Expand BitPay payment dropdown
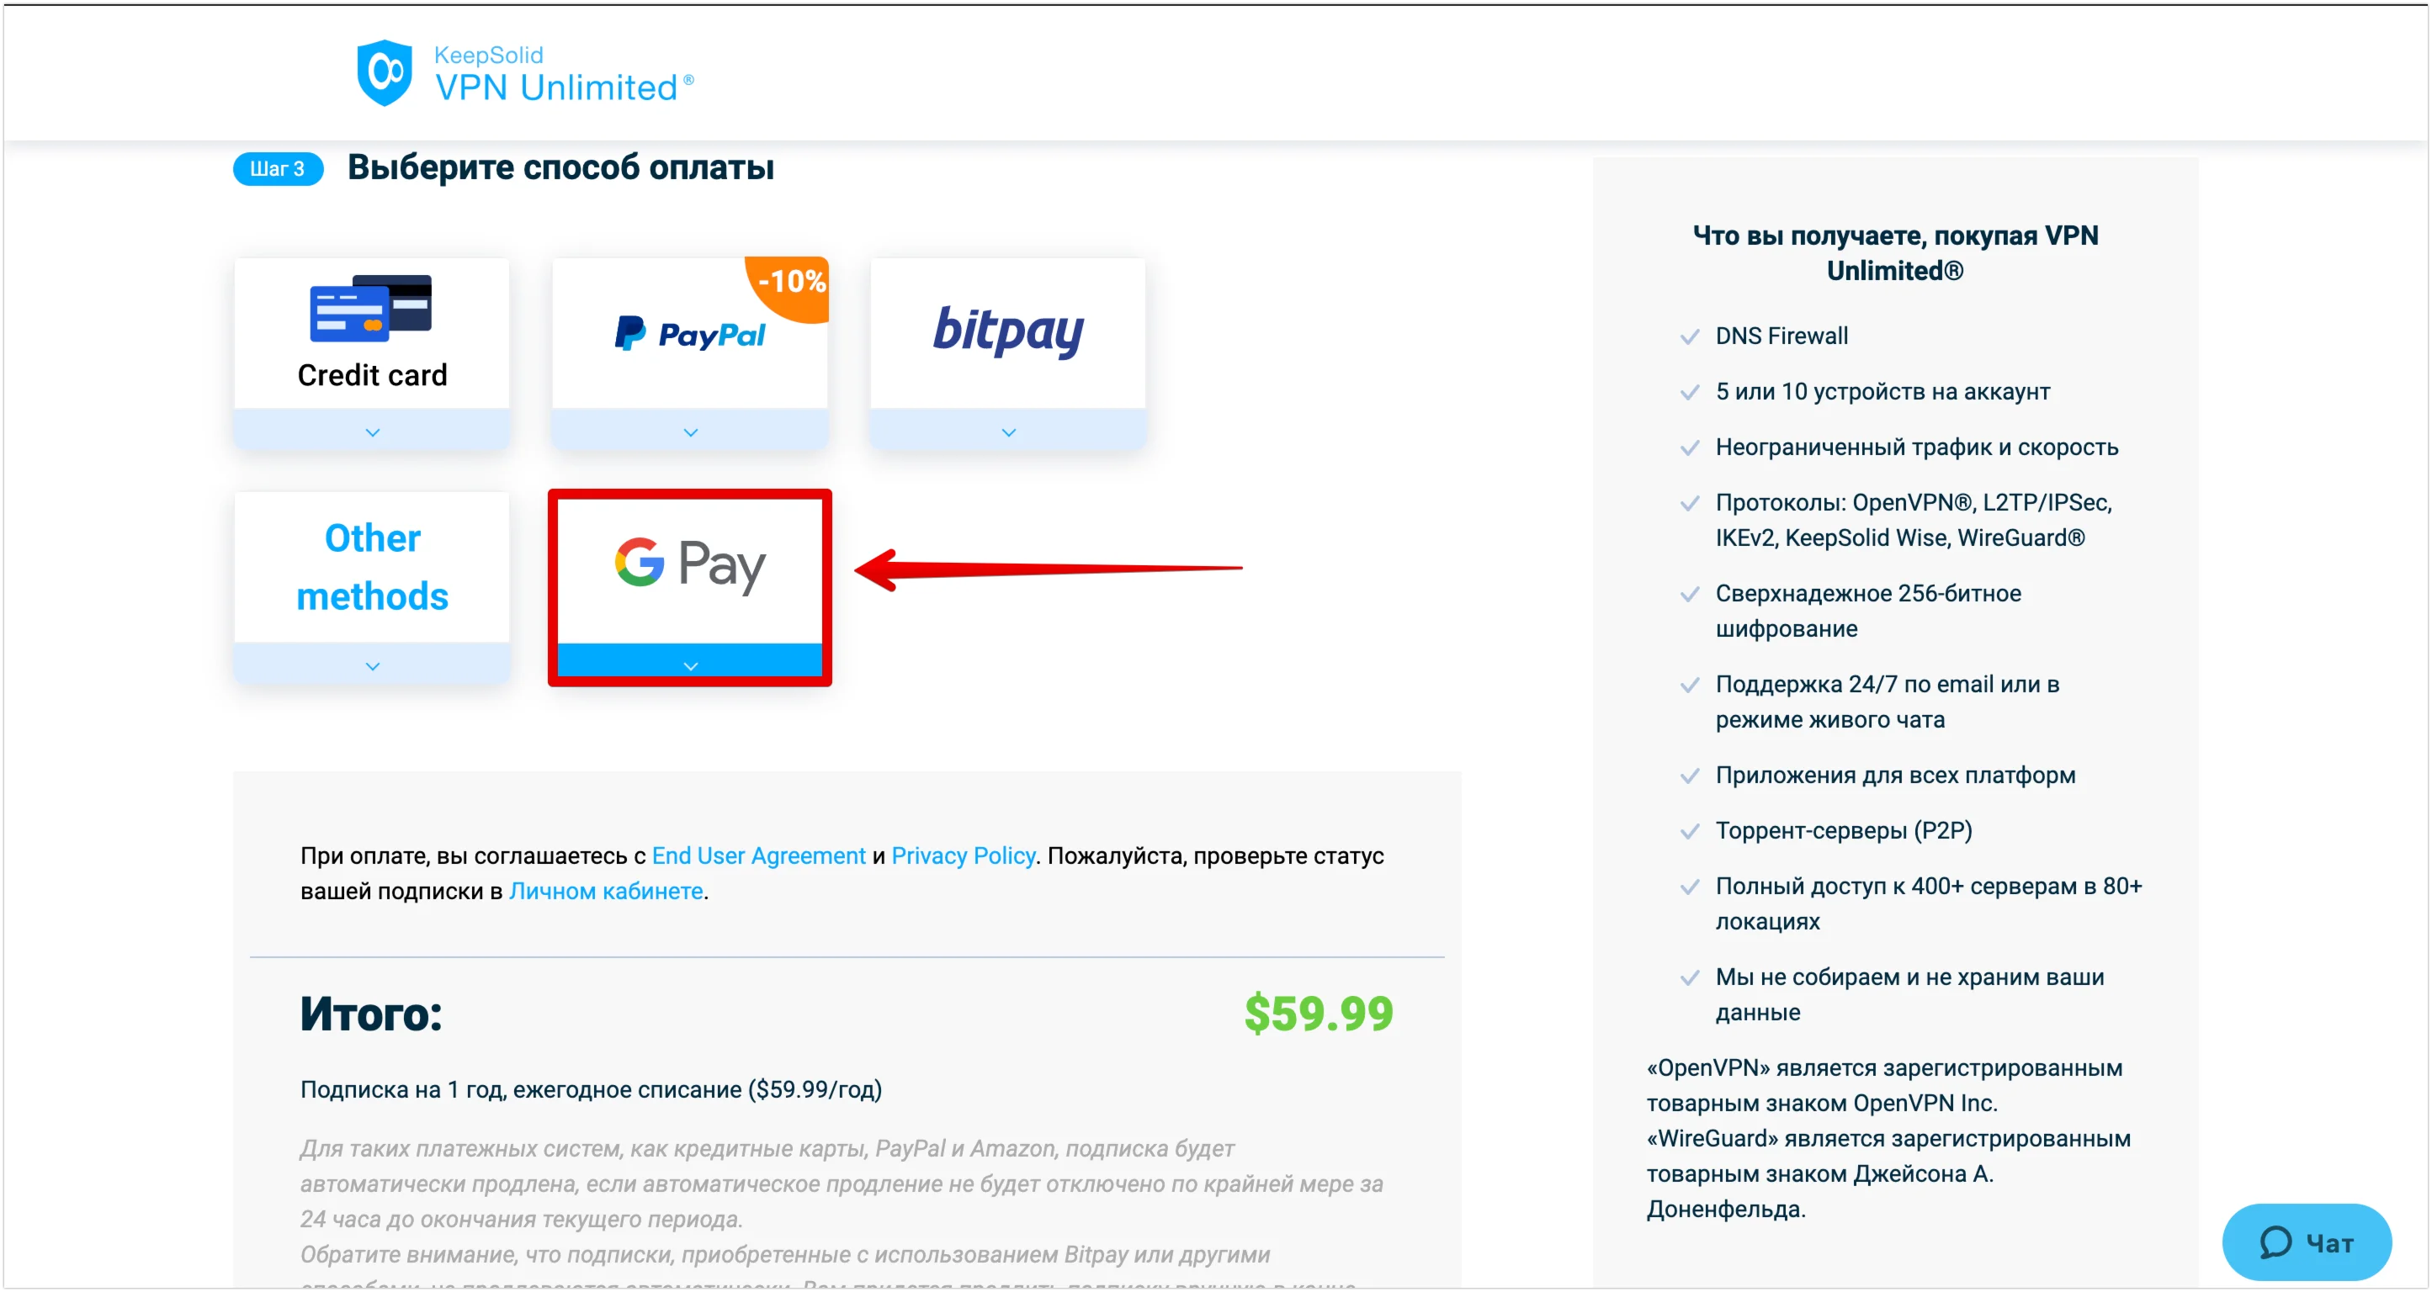The image size is (2432, 1292). click(1008, 432)
